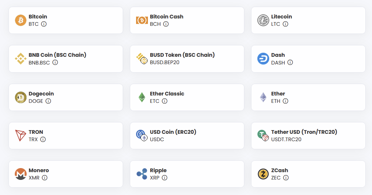The width and height of the screenshot is (372, 195).
Task: Click the orange Bitcoin logo icon
Action: (21, 20)
